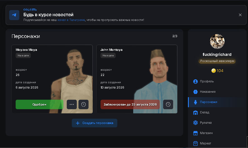Viewport: 248px width, 148px height.
Task: Click John Montoya's Не в сети status
Action: click(x=108, y=56)
